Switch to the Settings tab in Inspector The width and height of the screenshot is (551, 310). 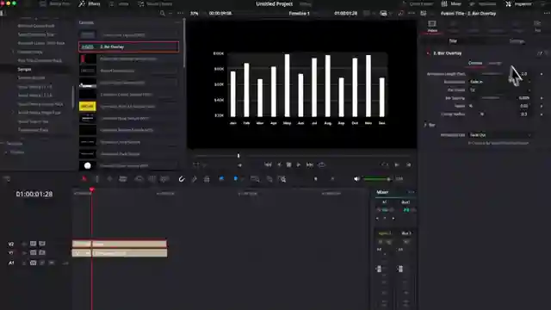tap(517, 41)
